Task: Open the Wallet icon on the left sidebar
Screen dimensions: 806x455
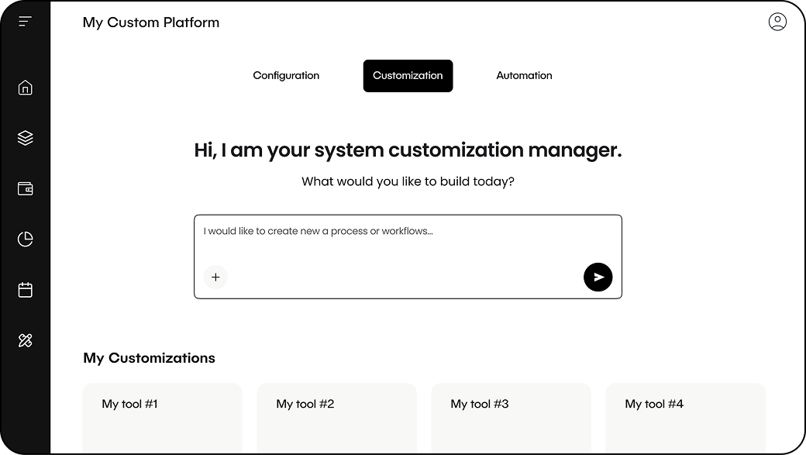Action: [25, 188]
